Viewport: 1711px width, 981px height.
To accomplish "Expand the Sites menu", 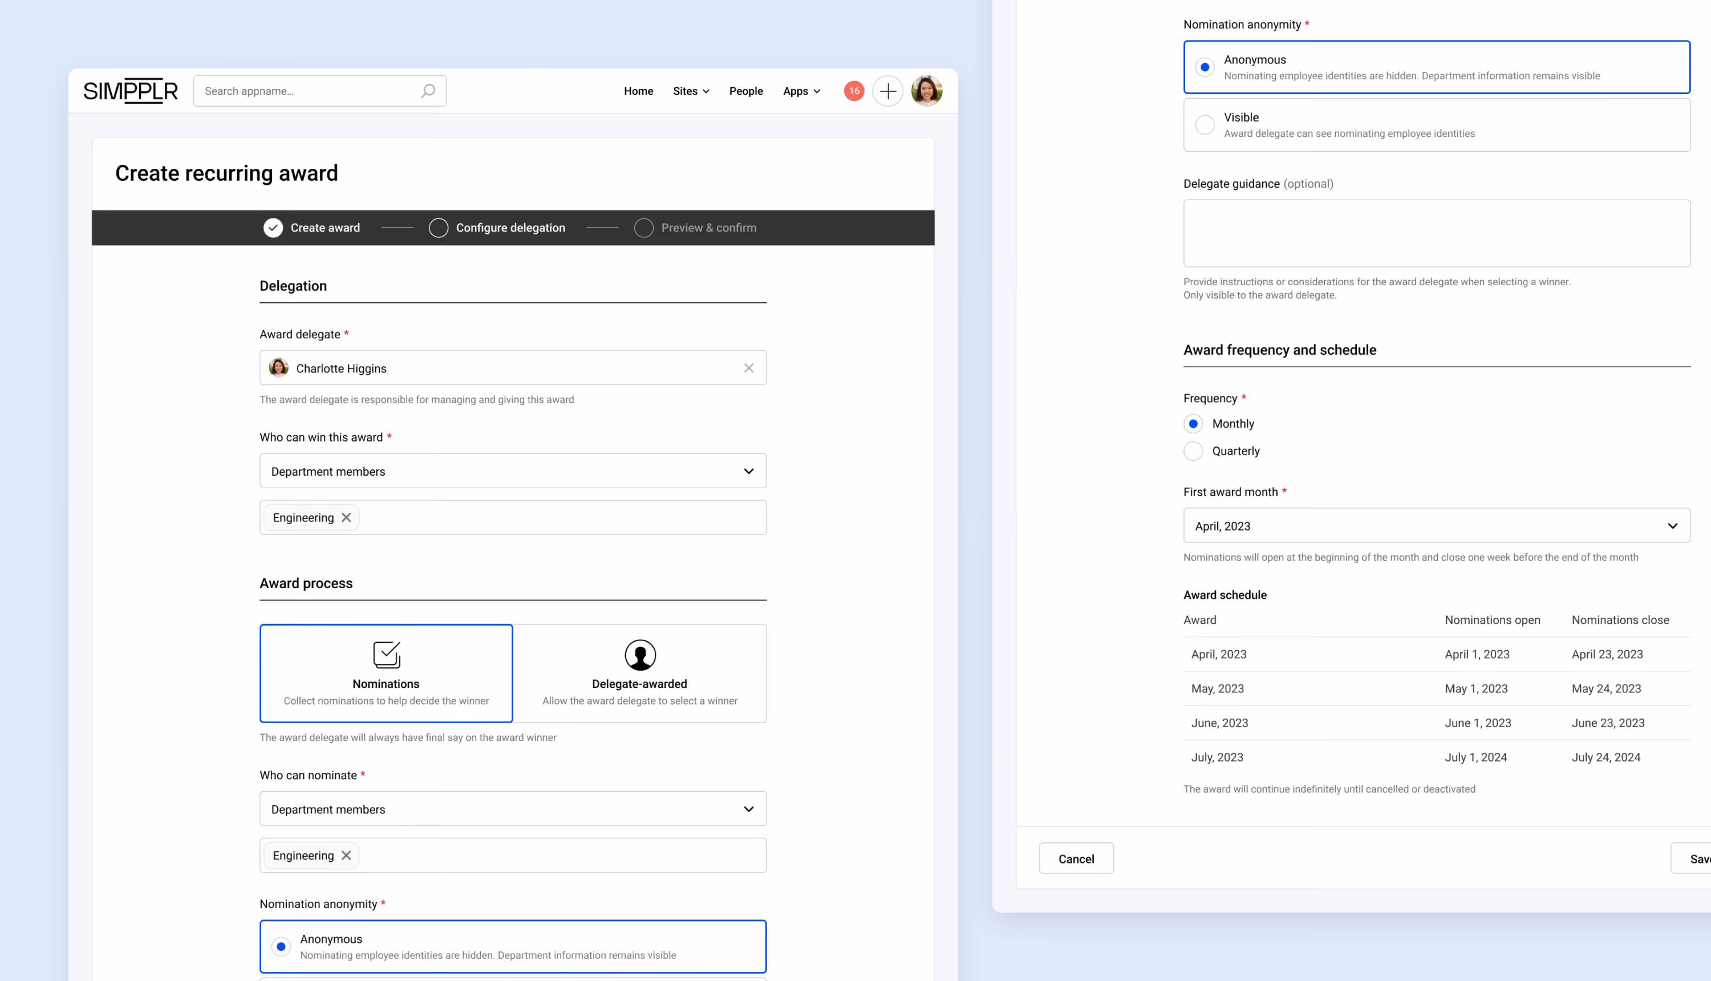I will pyautogui.click(x=691, y=91).
